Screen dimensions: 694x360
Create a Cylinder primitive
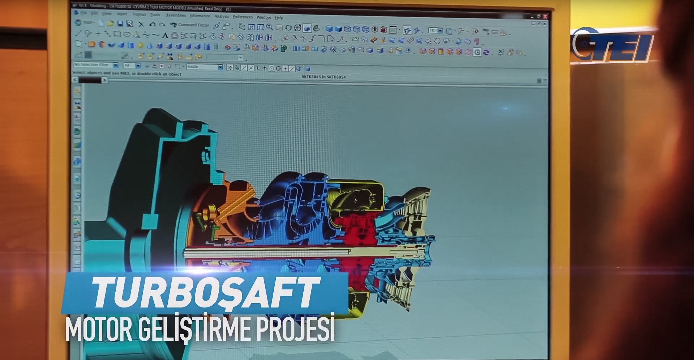(x=131, y=45)
